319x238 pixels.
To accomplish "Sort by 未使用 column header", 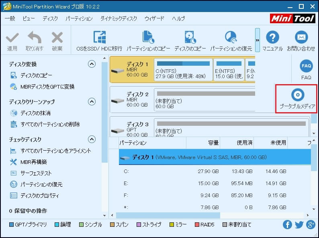I will [270, 143].
